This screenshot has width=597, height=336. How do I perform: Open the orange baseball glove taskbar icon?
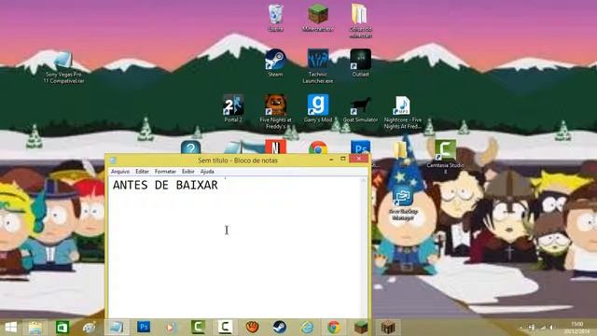click(252, 327)
